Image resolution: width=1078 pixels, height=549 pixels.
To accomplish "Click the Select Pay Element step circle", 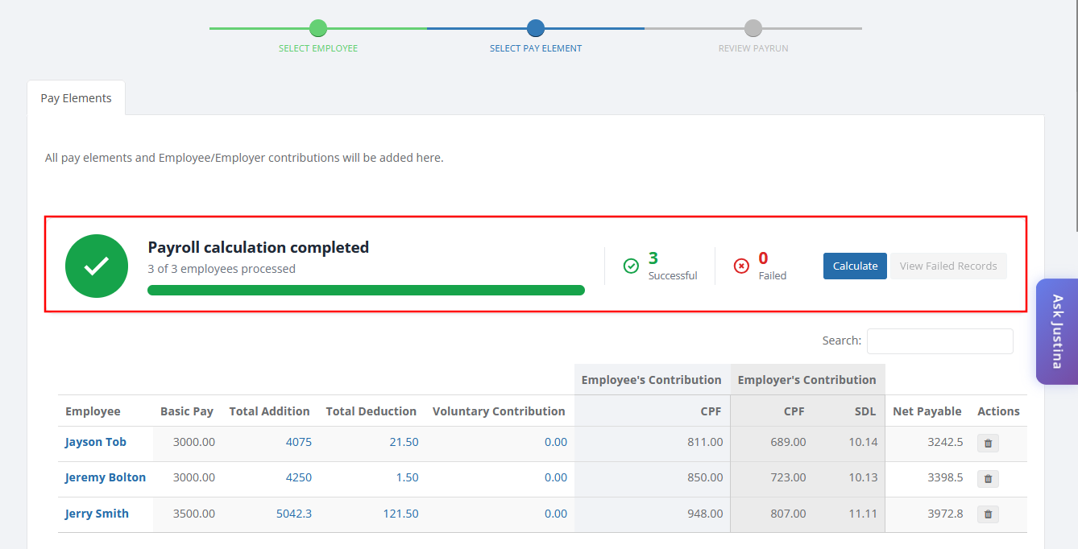I will tap(536, 28).
